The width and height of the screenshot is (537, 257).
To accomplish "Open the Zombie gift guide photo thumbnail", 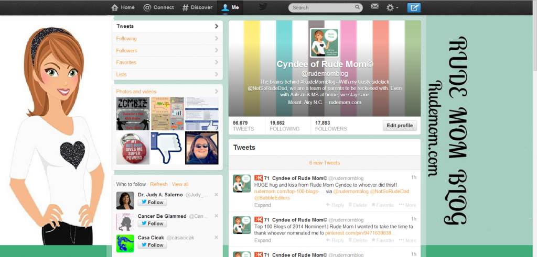I will click(133, 114).
